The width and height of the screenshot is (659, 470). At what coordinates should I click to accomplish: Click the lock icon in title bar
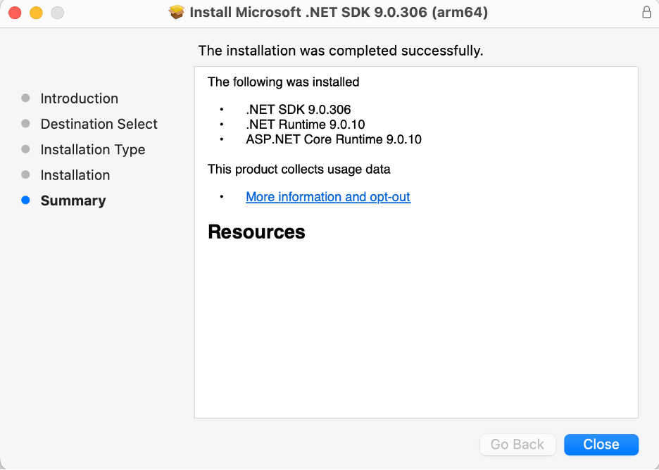(x=646, y=12)
